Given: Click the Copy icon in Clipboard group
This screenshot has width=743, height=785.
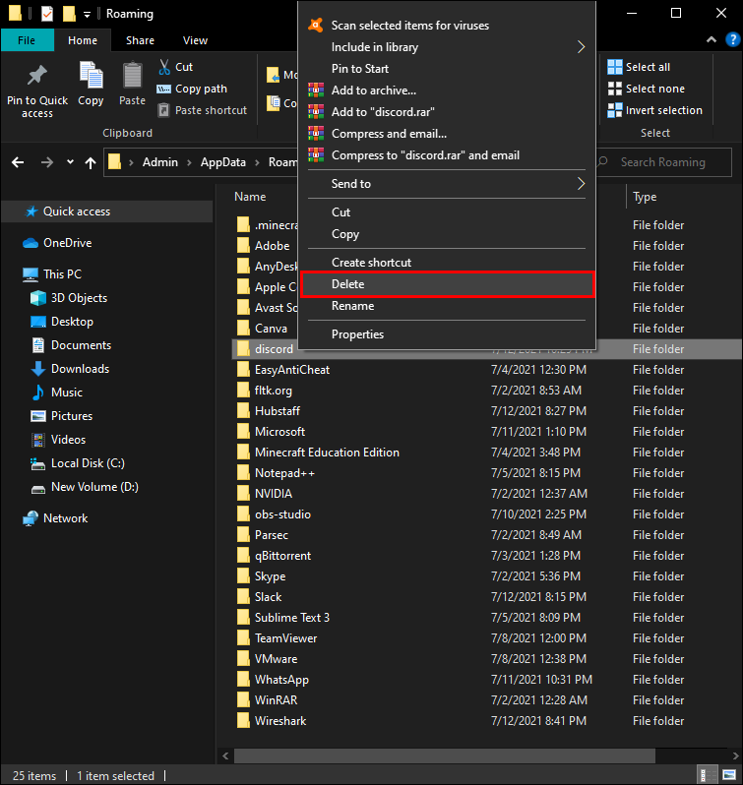Looking at the screenshot, I should 91,75.
